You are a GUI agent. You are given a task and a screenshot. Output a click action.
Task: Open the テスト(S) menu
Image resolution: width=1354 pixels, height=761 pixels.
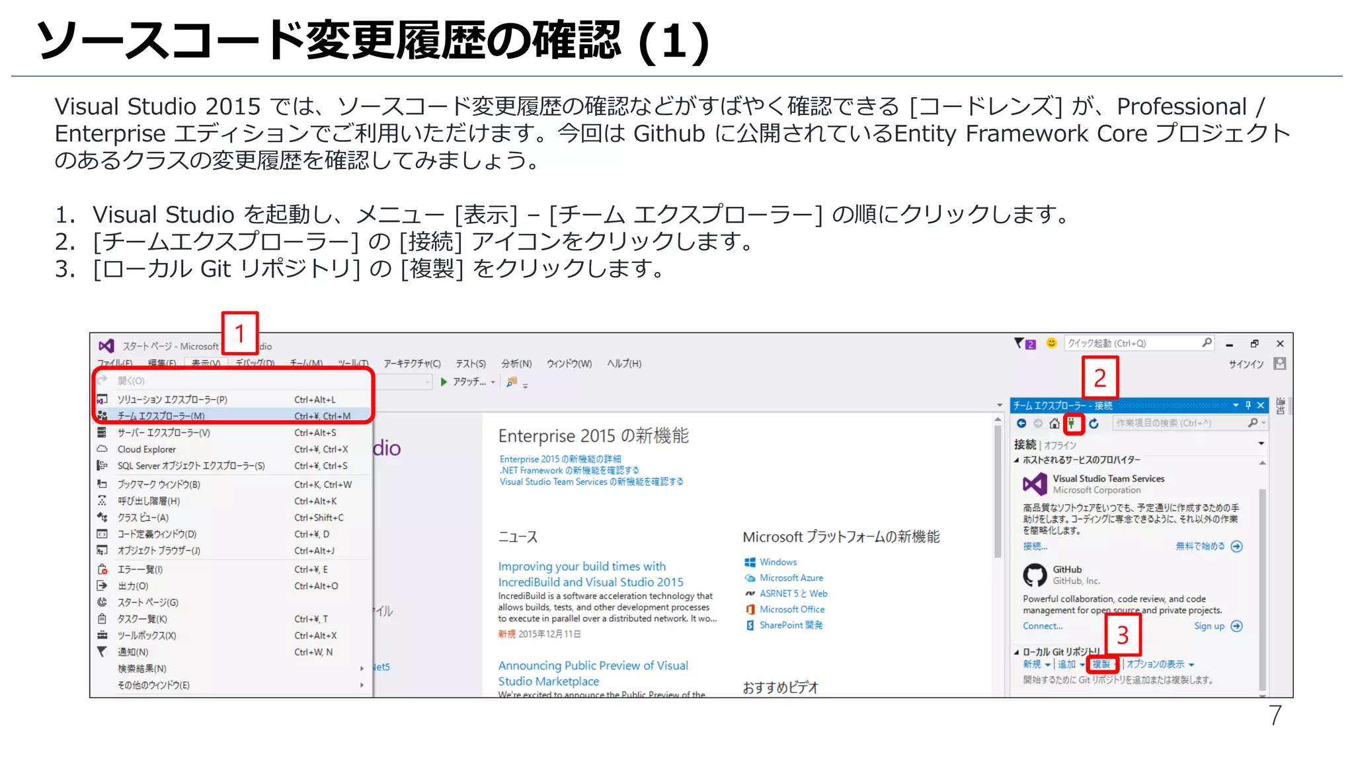tap(471, 363)
